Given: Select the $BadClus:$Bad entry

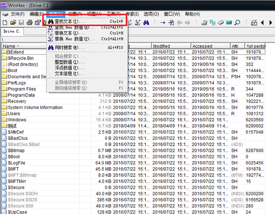Looking at the screenshot, I should [24, 144].
